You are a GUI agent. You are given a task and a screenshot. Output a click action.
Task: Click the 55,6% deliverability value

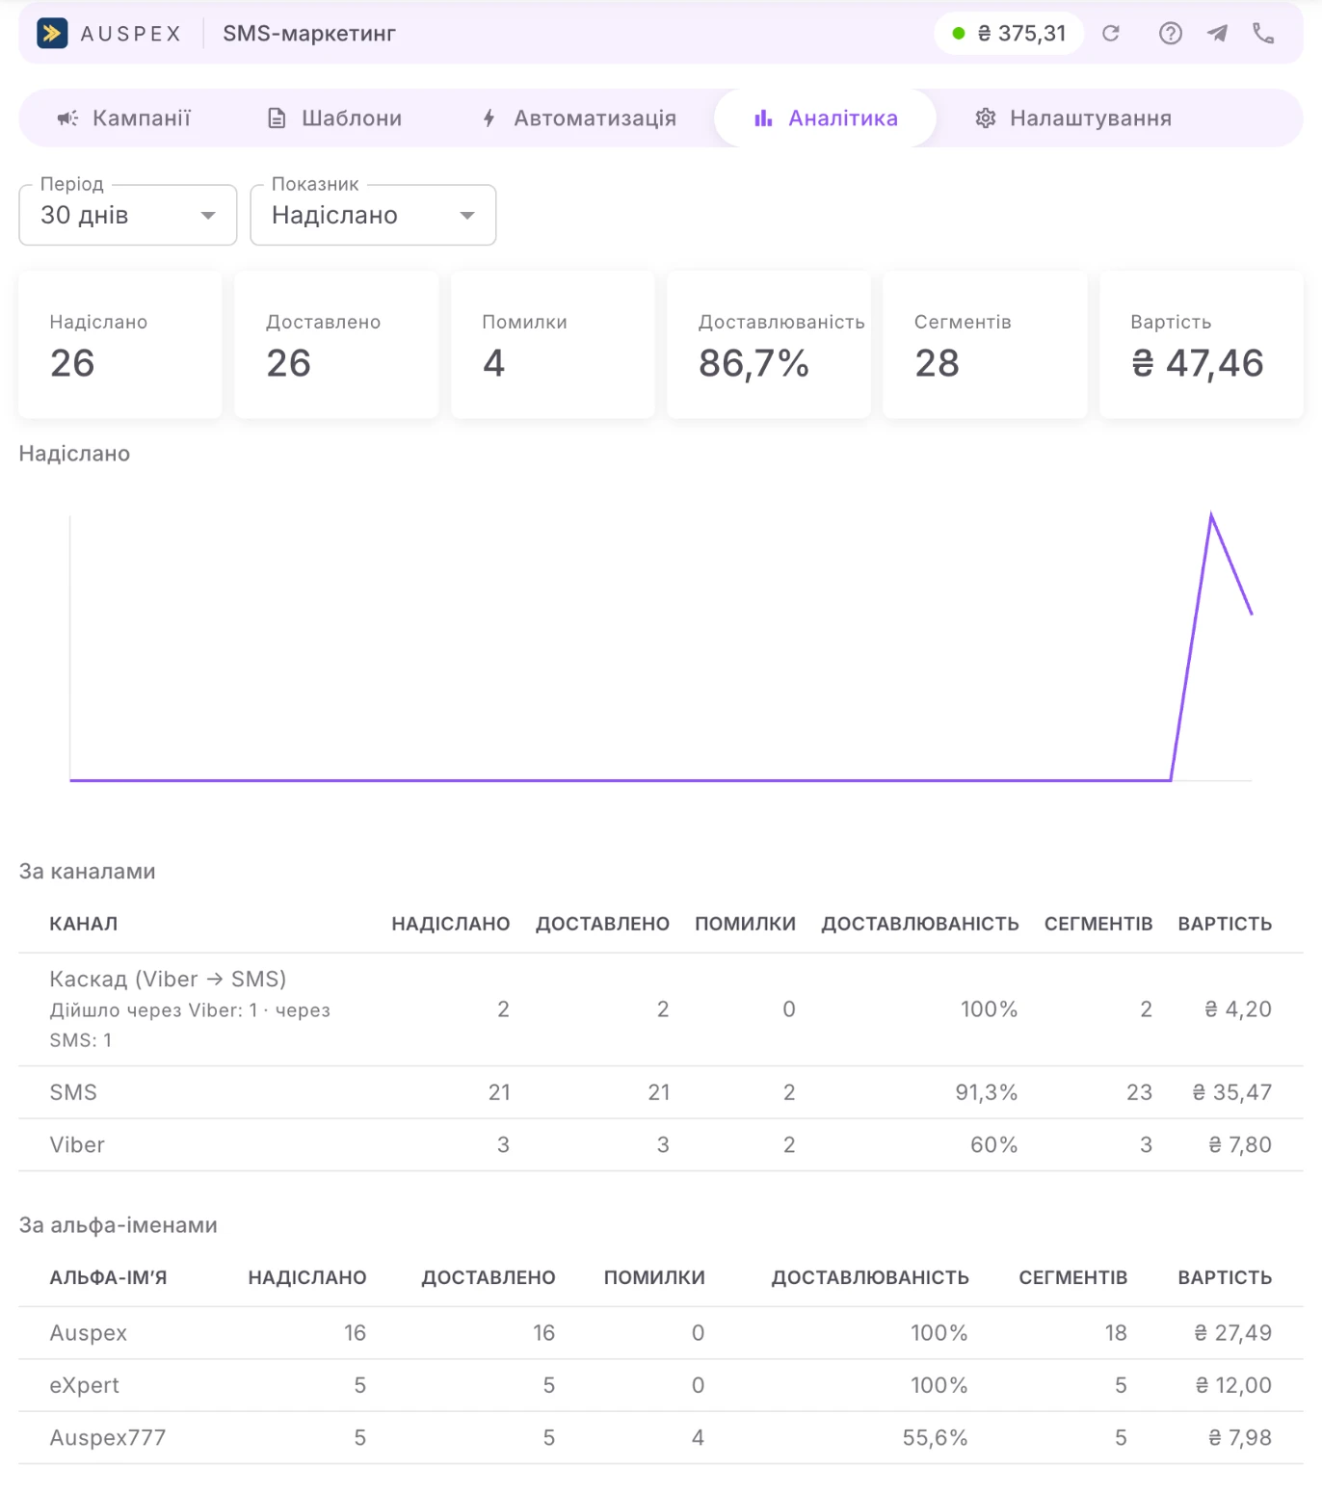click(935, 1438)
